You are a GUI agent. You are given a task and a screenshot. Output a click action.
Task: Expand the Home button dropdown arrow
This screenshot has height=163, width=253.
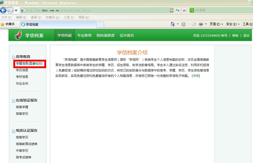(178, 24)
